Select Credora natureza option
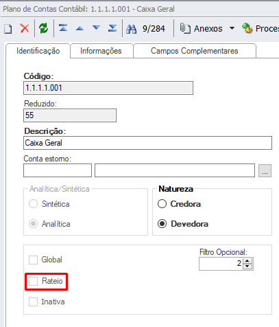The image size is (279, 327). pos(162,204)
